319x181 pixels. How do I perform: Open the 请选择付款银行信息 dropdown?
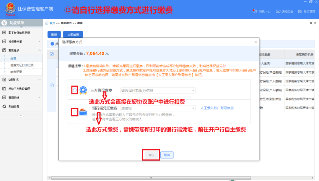(x=158, y=90)
